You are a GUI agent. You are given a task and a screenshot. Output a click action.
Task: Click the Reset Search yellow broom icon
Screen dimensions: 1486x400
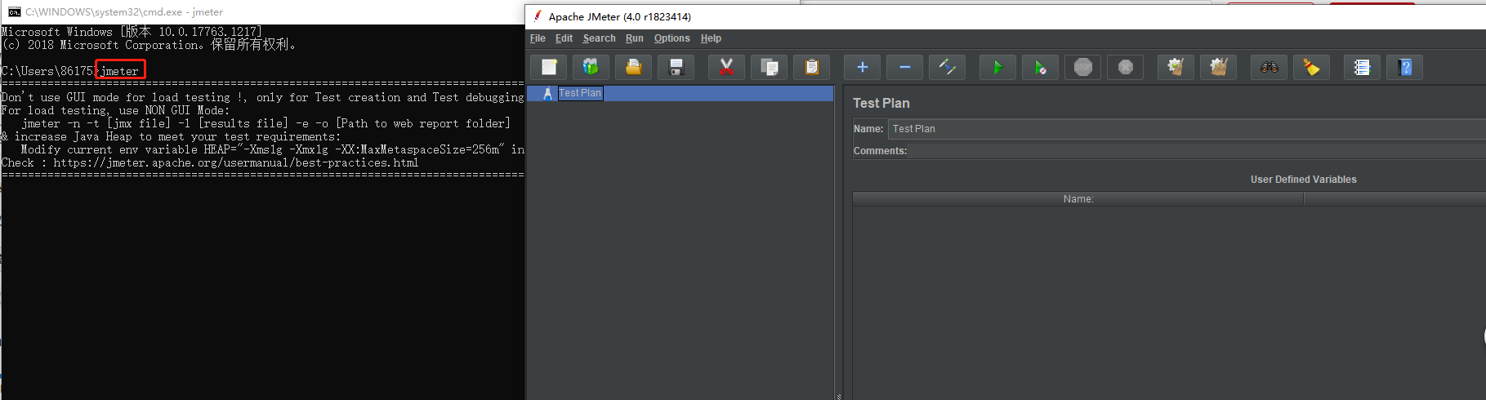1311,67
